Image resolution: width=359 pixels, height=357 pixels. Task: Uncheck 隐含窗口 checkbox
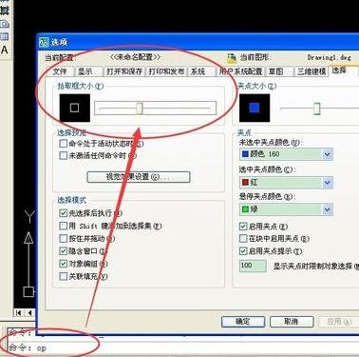[63, 251]
